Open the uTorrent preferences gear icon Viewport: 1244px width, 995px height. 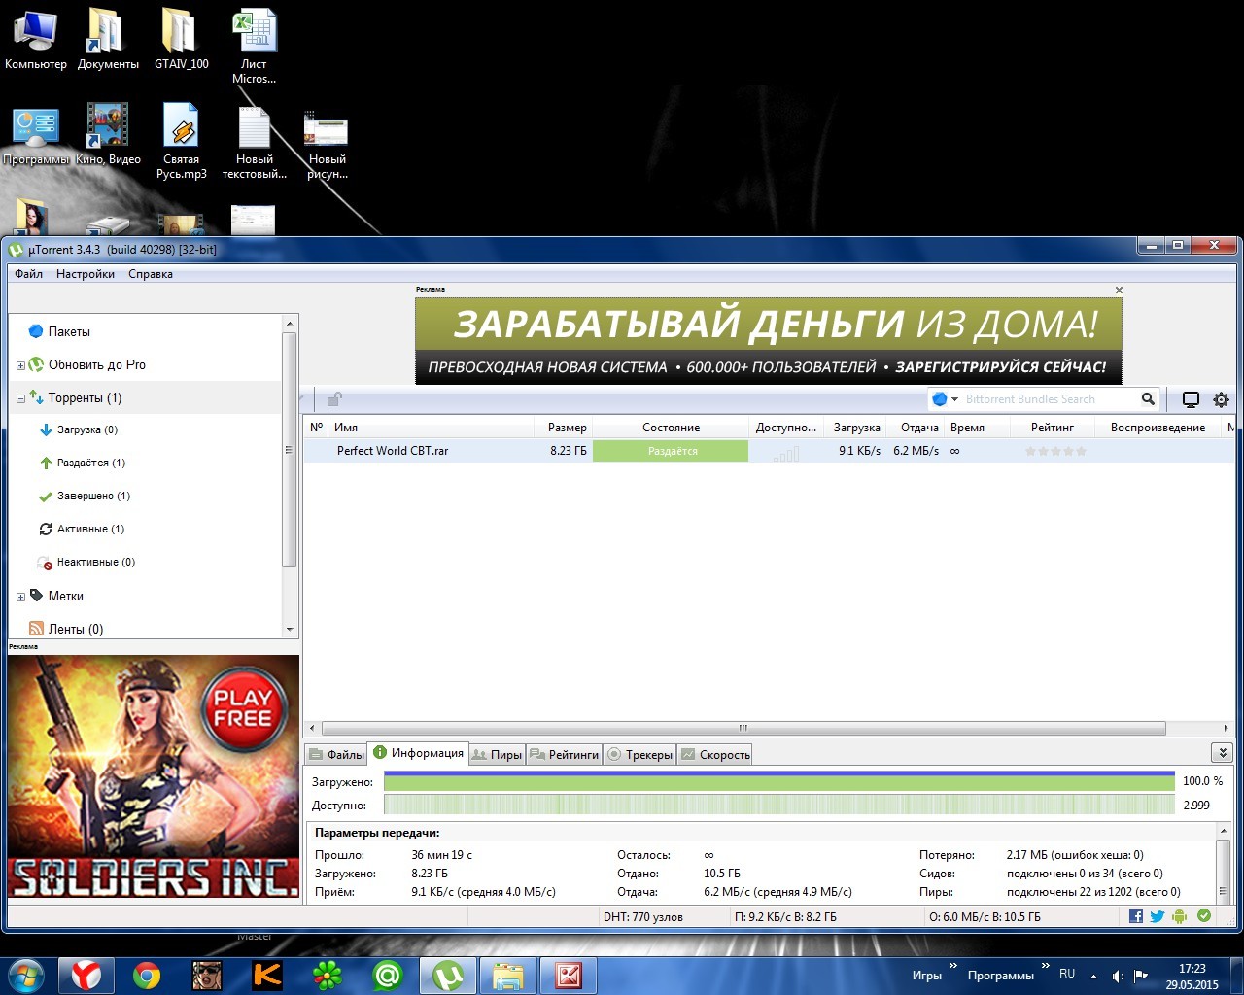(1221, 399)
